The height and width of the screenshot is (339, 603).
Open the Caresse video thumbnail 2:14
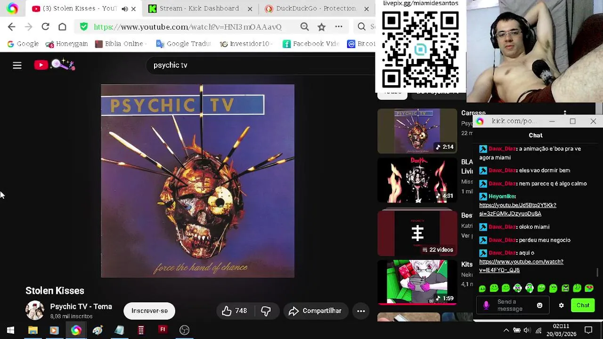click(417, 131)
